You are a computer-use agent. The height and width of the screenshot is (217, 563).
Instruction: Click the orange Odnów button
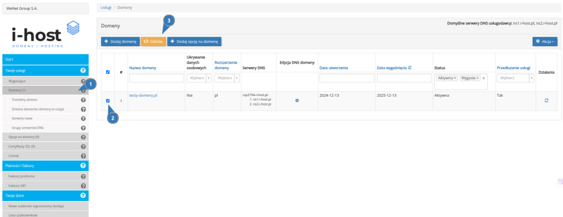[x=153, y=42]
